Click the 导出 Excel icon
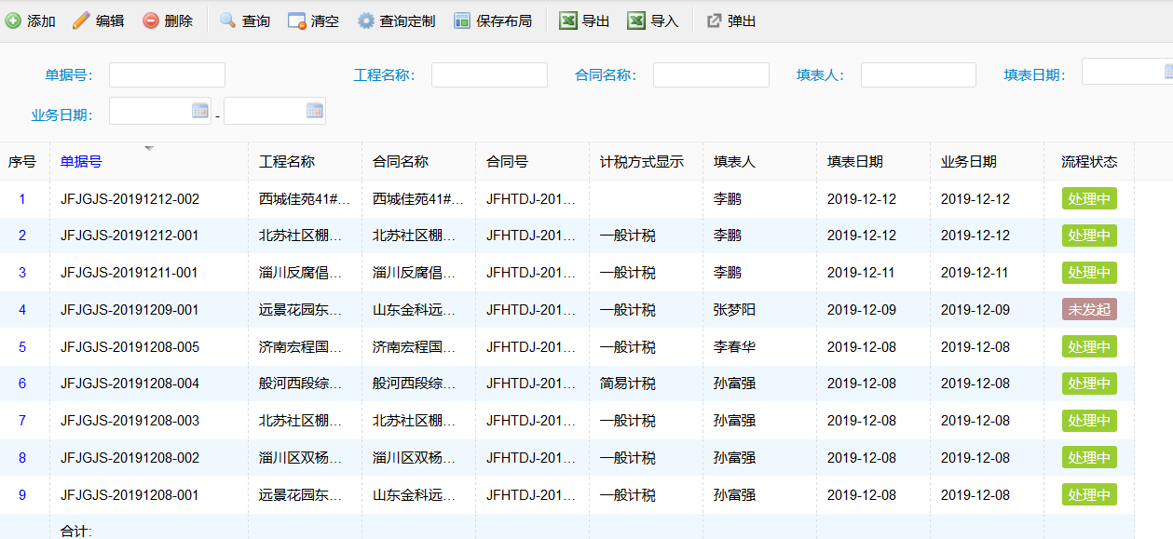The image size is (1173, 539). [x=568, y=20]
